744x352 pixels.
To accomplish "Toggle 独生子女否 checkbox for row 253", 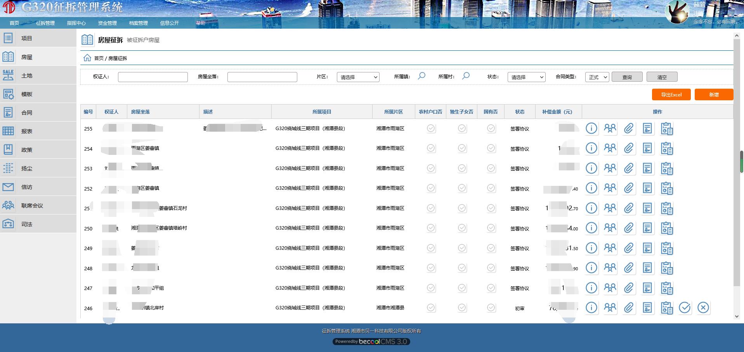I will point(462,168).
